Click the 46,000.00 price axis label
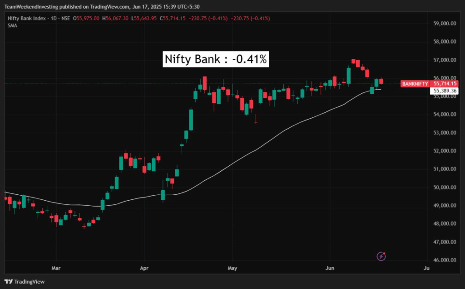The width and height of the screenshot is (465, 289). pos(445,260)
